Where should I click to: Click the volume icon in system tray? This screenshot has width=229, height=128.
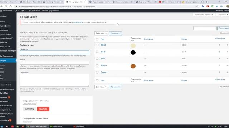[x=212, y=127]
